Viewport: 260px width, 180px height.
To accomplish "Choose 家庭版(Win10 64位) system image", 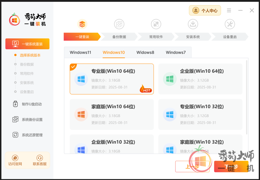I will 112,114.
